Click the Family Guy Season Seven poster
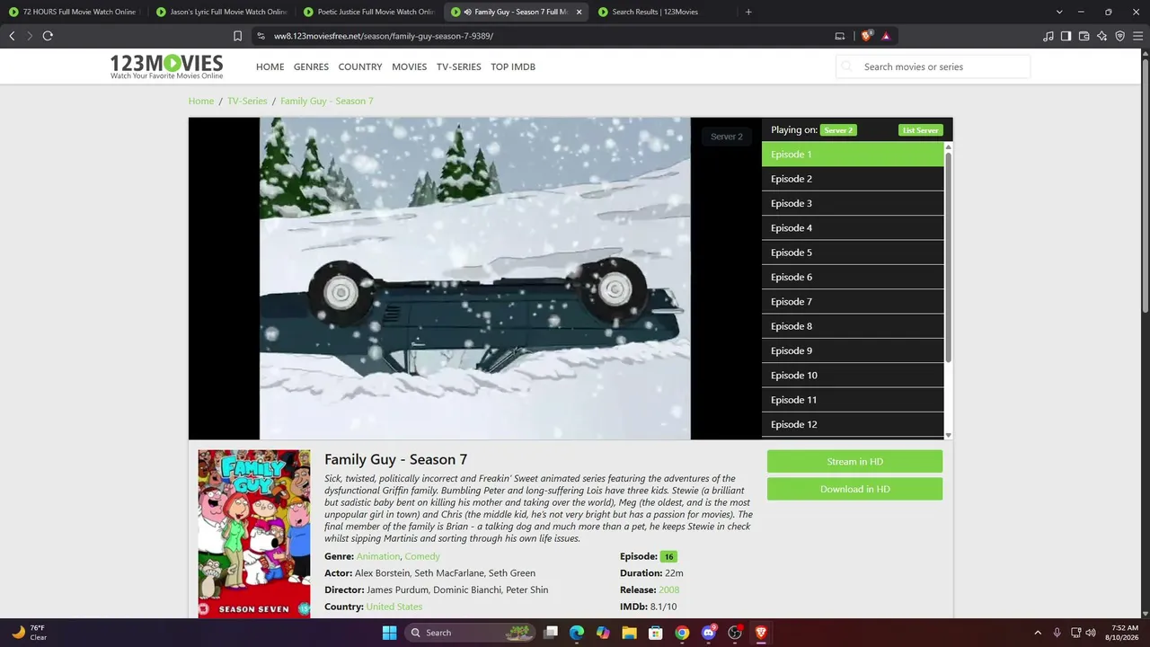Viewport: 1150px width, 647px height. tap(254, 534)
